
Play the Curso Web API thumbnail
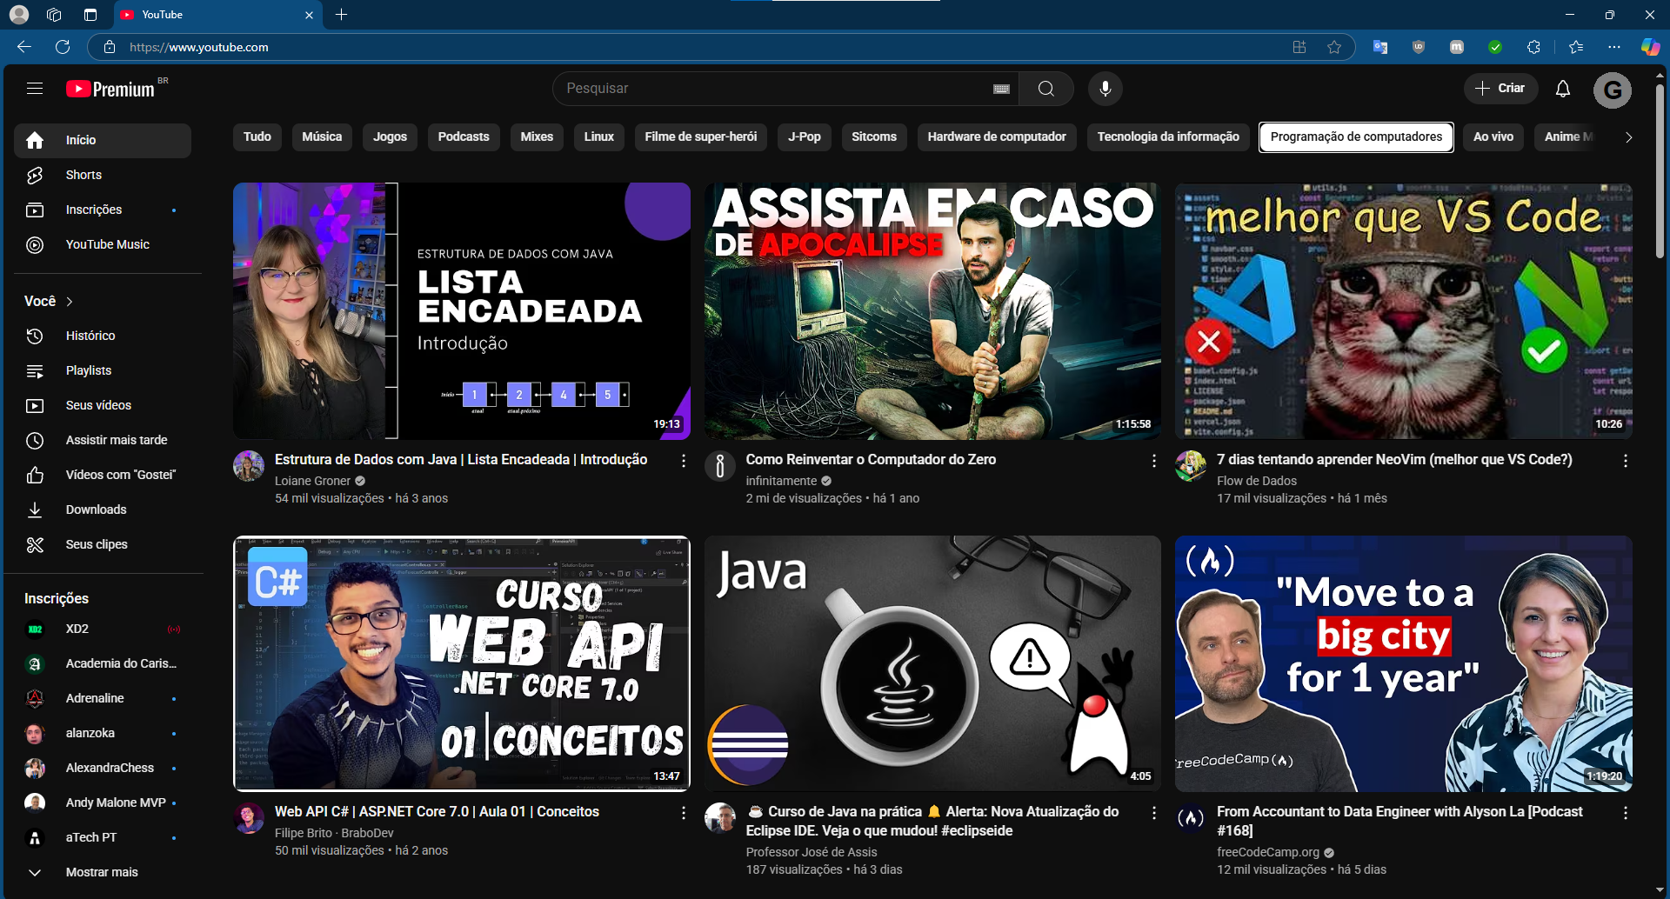pos(462,663)
